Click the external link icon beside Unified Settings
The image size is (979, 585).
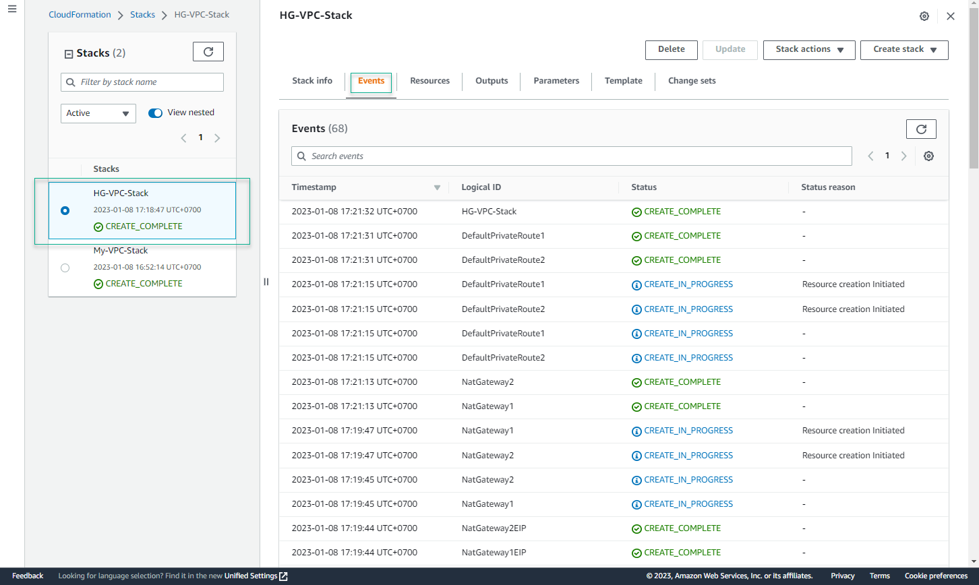[284, 576]
